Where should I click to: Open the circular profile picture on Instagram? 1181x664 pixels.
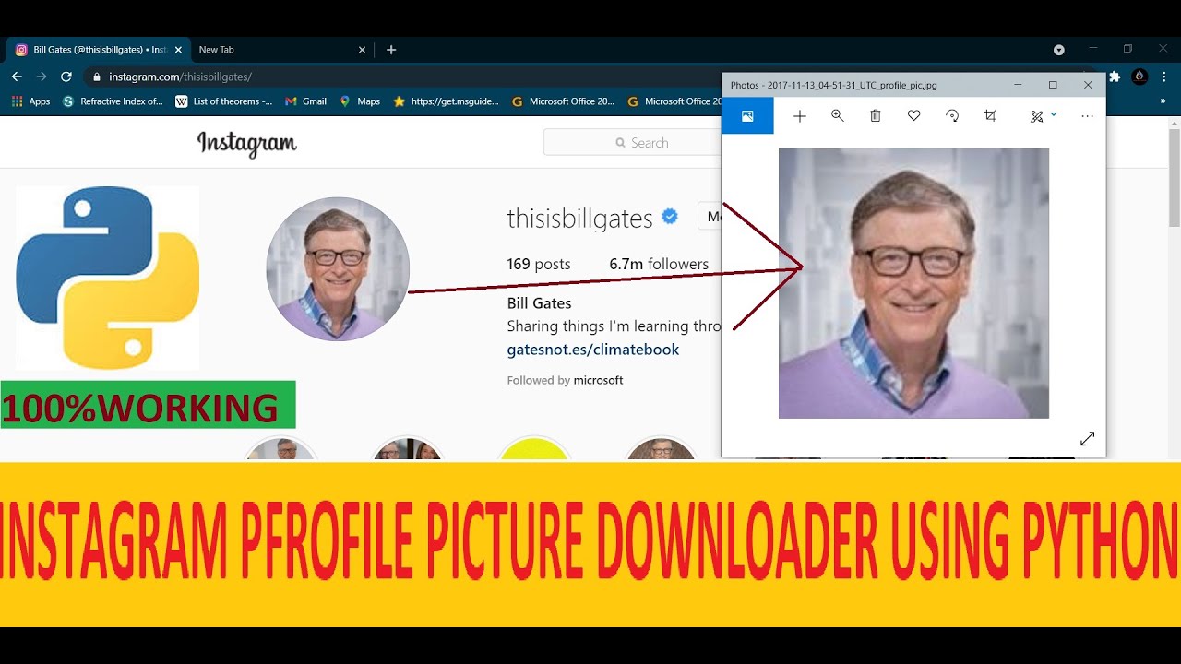pos(338,269)
